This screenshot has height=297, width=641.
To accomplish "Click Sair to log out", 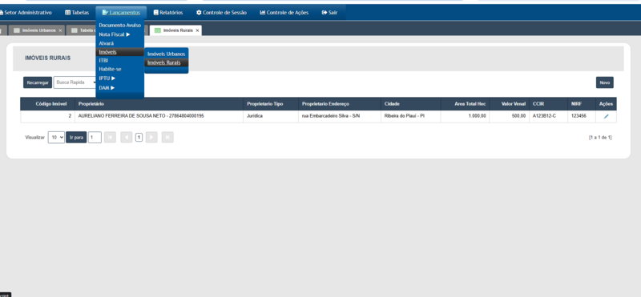I will click(329, 13).
